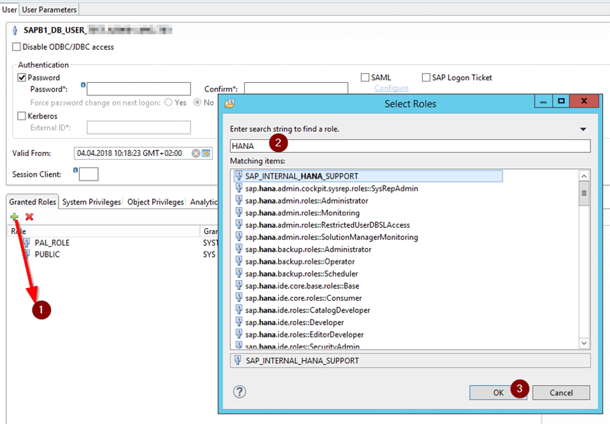Image resolution: width=610 pixels, height=424 pixels.
Task: Click the role icon beside sap.hana.backup.roles::Operator
Action: click(239, 261)
